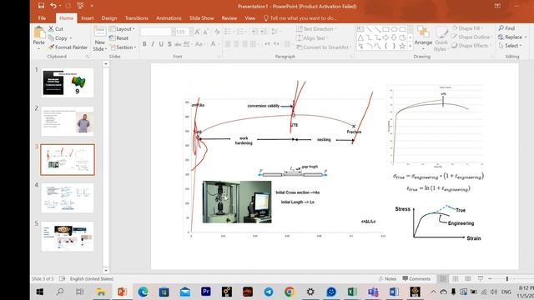Toggle numbered list

241,32
